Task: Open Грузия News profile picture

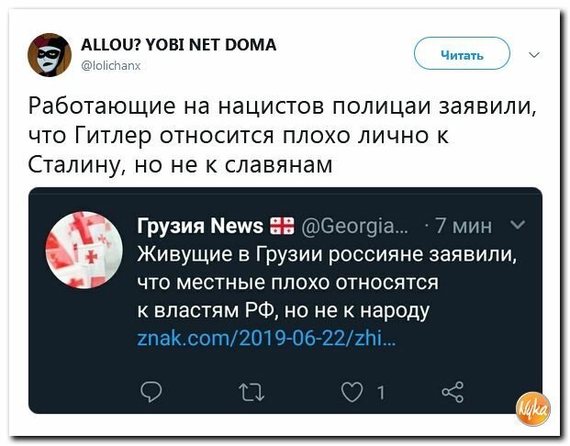Action: 84,251
